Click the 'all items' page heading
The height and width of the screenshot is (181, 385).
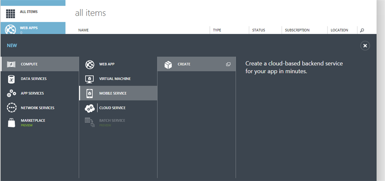90,13
